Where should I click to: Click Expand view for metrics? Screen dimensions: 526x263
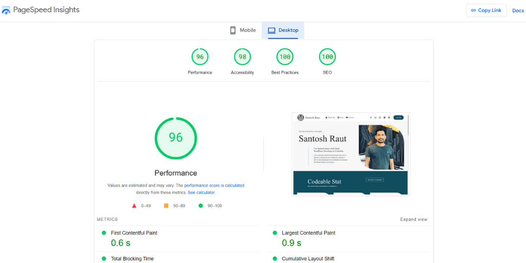coord(414,219)
